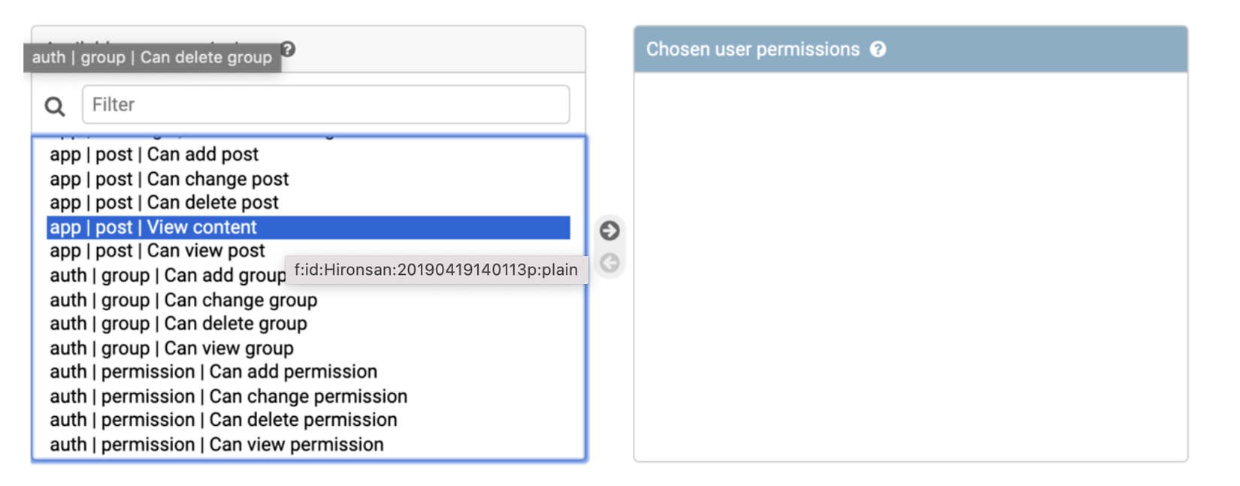
Task: Click highlighted "app | post | View content"
Action: click(x=153, y=228)
